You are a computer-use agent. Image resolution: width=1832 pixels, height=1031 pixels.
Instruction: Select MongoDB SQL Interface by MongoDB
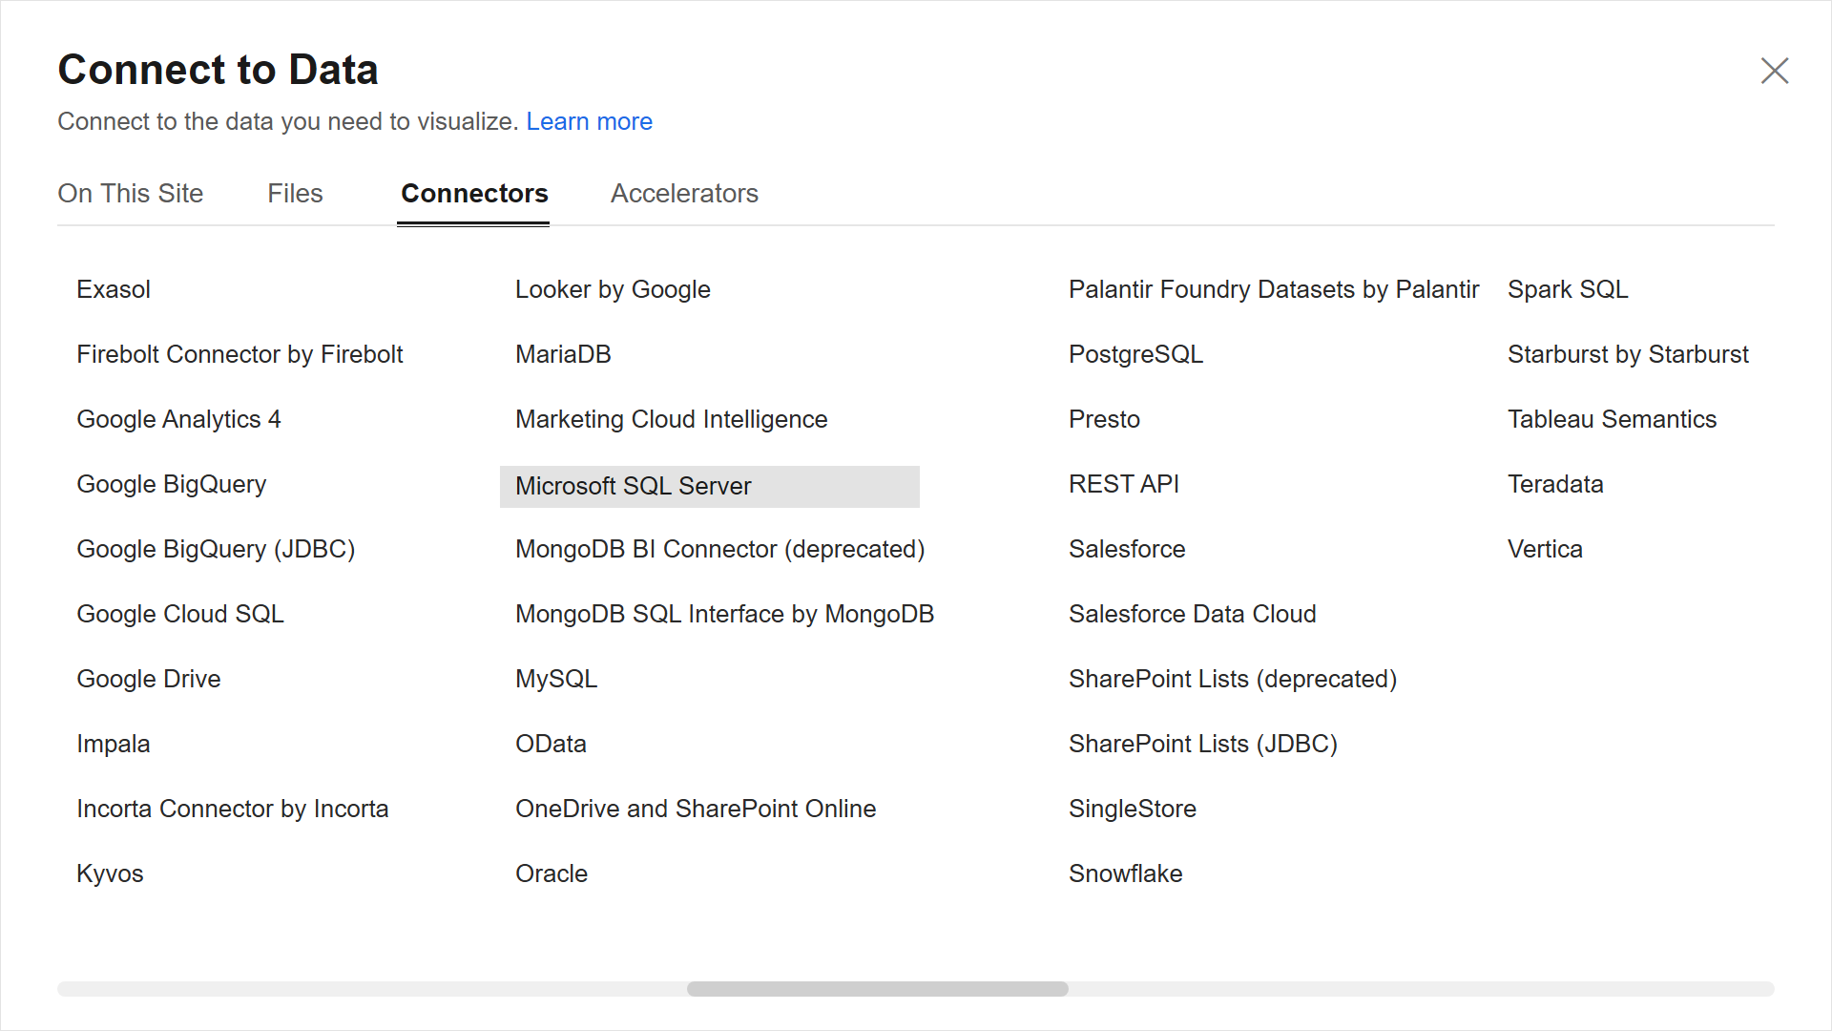click(x=725, y=614)
